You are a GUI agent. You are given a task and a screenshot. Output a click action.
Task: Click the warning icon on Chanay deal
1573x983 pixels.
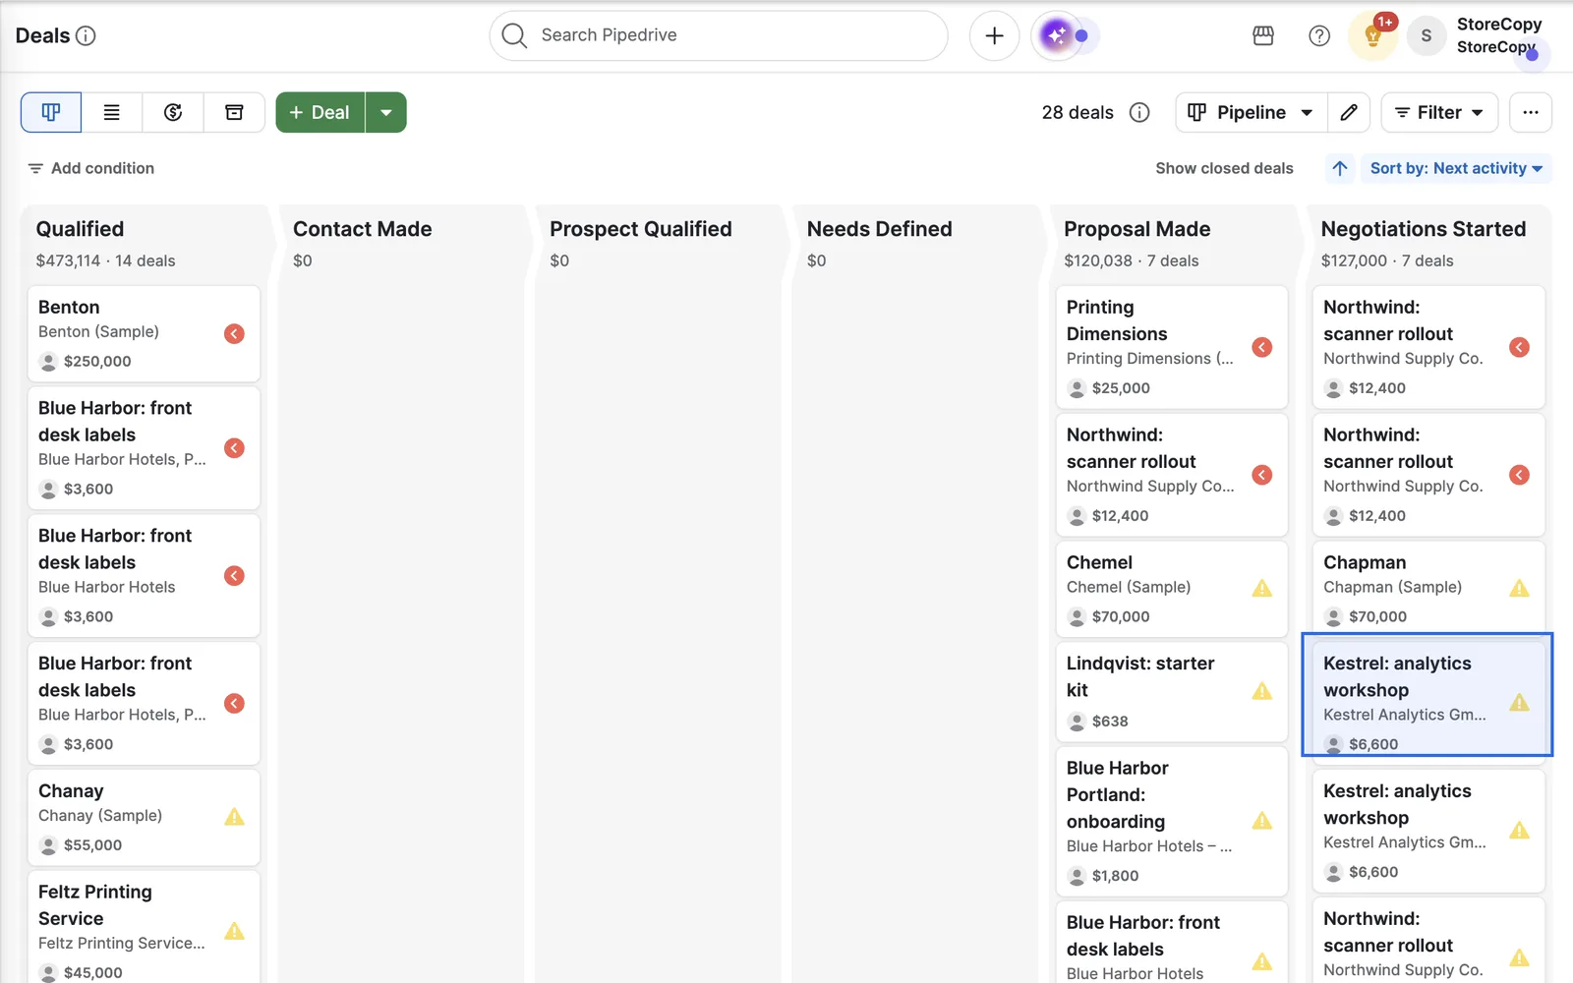(x=234, y=817)
